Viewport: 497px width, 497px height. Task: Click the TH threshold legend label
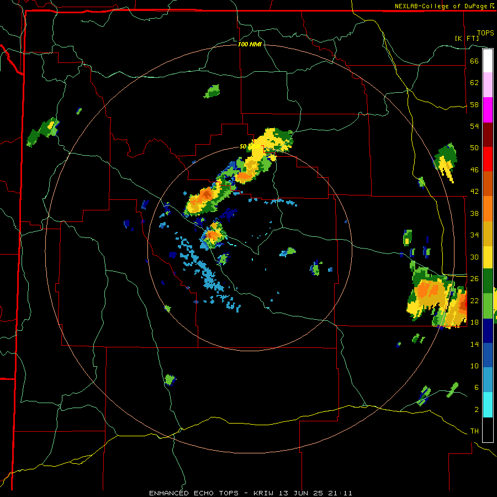[x=474, y=431]
